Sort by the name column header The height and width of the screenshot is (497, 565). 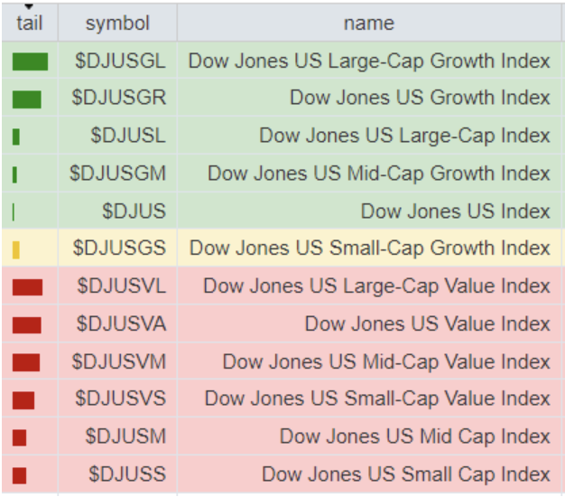pos(368,23)
